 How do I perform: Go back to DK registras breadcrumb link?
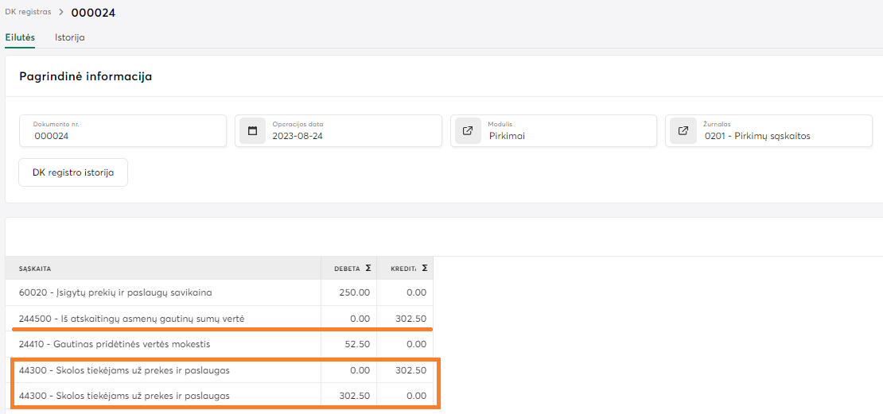click(x=28, y=12)
